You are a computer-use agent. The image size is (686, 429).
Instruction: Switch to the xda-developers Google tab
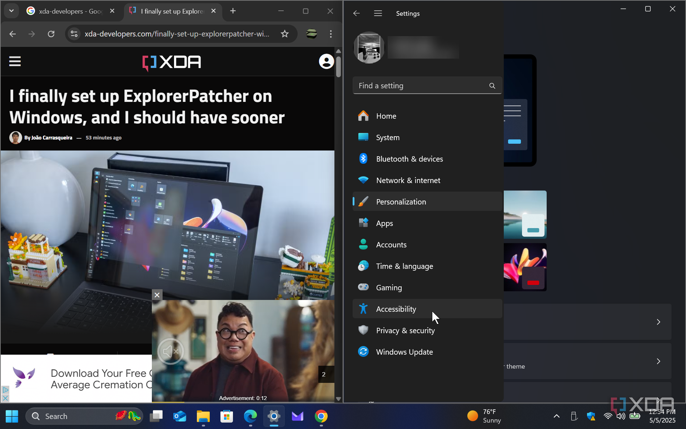click(71, 11)
